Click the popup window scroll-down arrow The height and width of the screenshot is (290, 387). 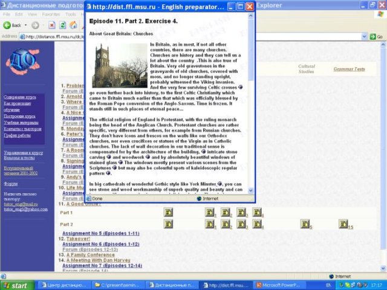click(x=251, y=191)
